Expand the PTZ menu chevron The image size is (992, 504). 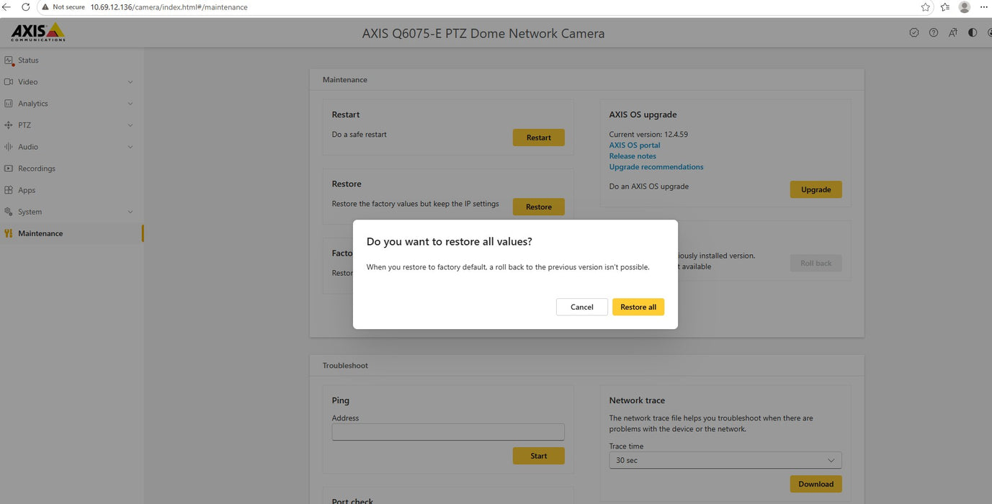pos(130,125)
